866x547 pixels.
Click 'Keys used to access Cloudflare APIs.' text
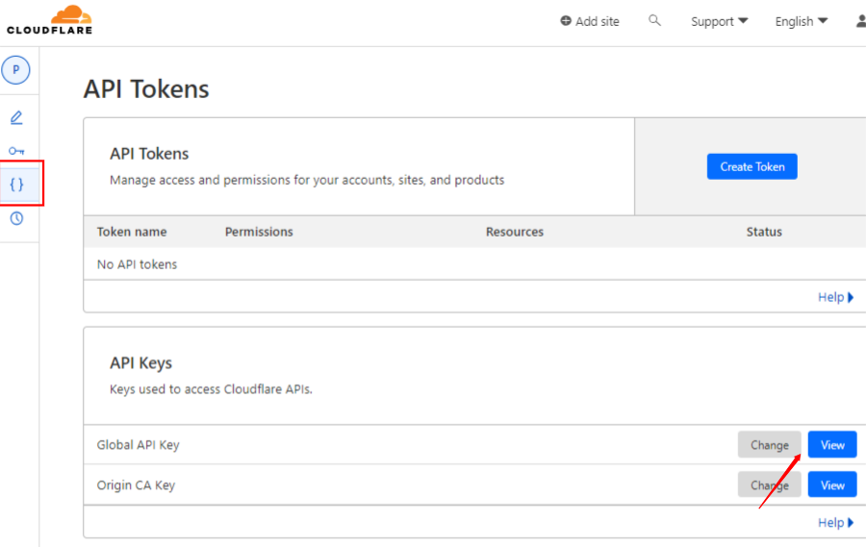tap(211, 389)
